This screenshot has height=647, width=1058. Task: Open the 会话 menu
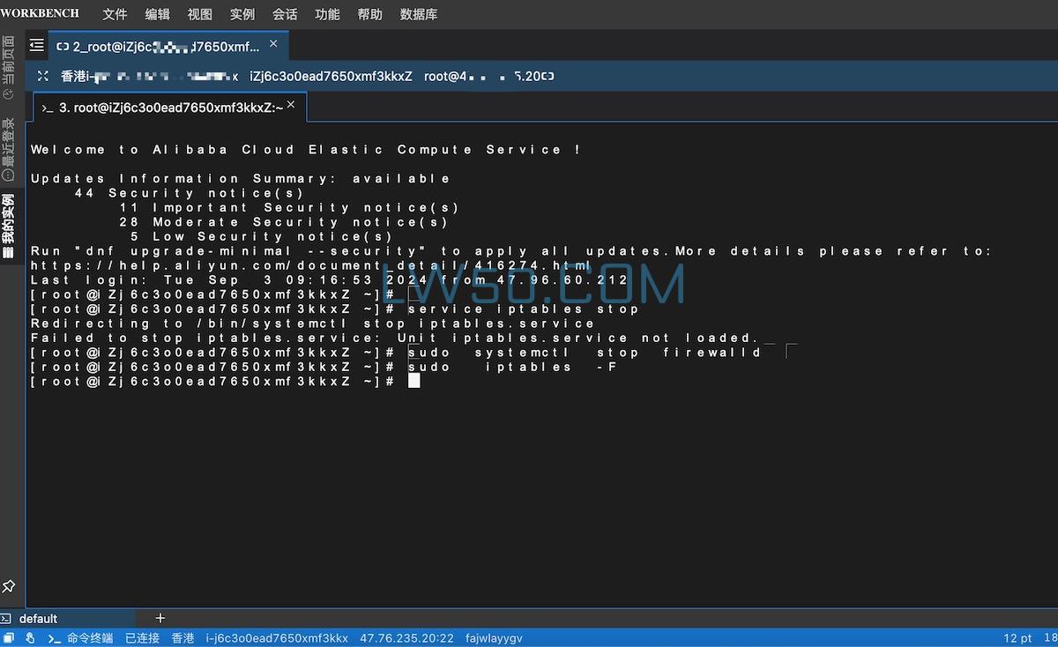point(285,14)
